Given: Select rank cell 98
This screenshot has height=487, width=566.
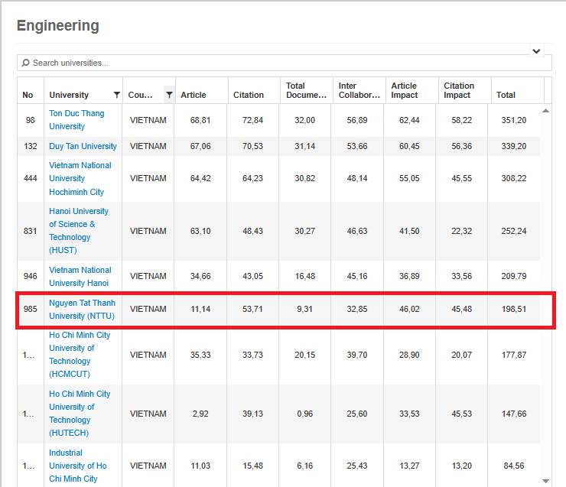Looking at the screenshot, I should (x=31, y=120).
